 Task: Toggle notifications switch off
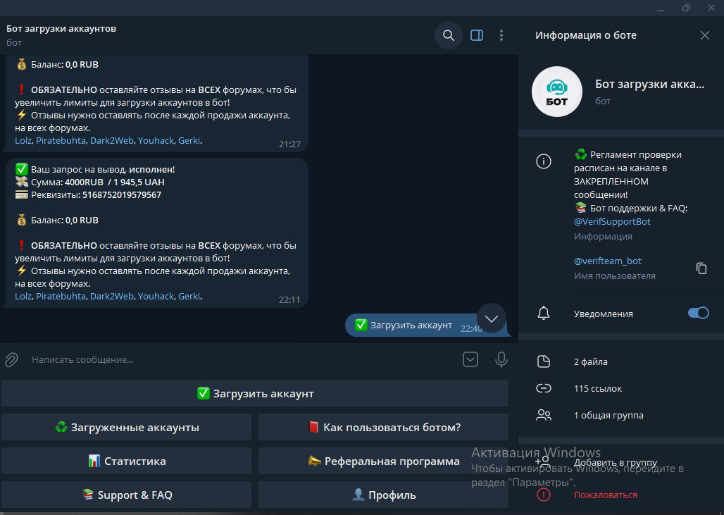[x=698, y=314]
